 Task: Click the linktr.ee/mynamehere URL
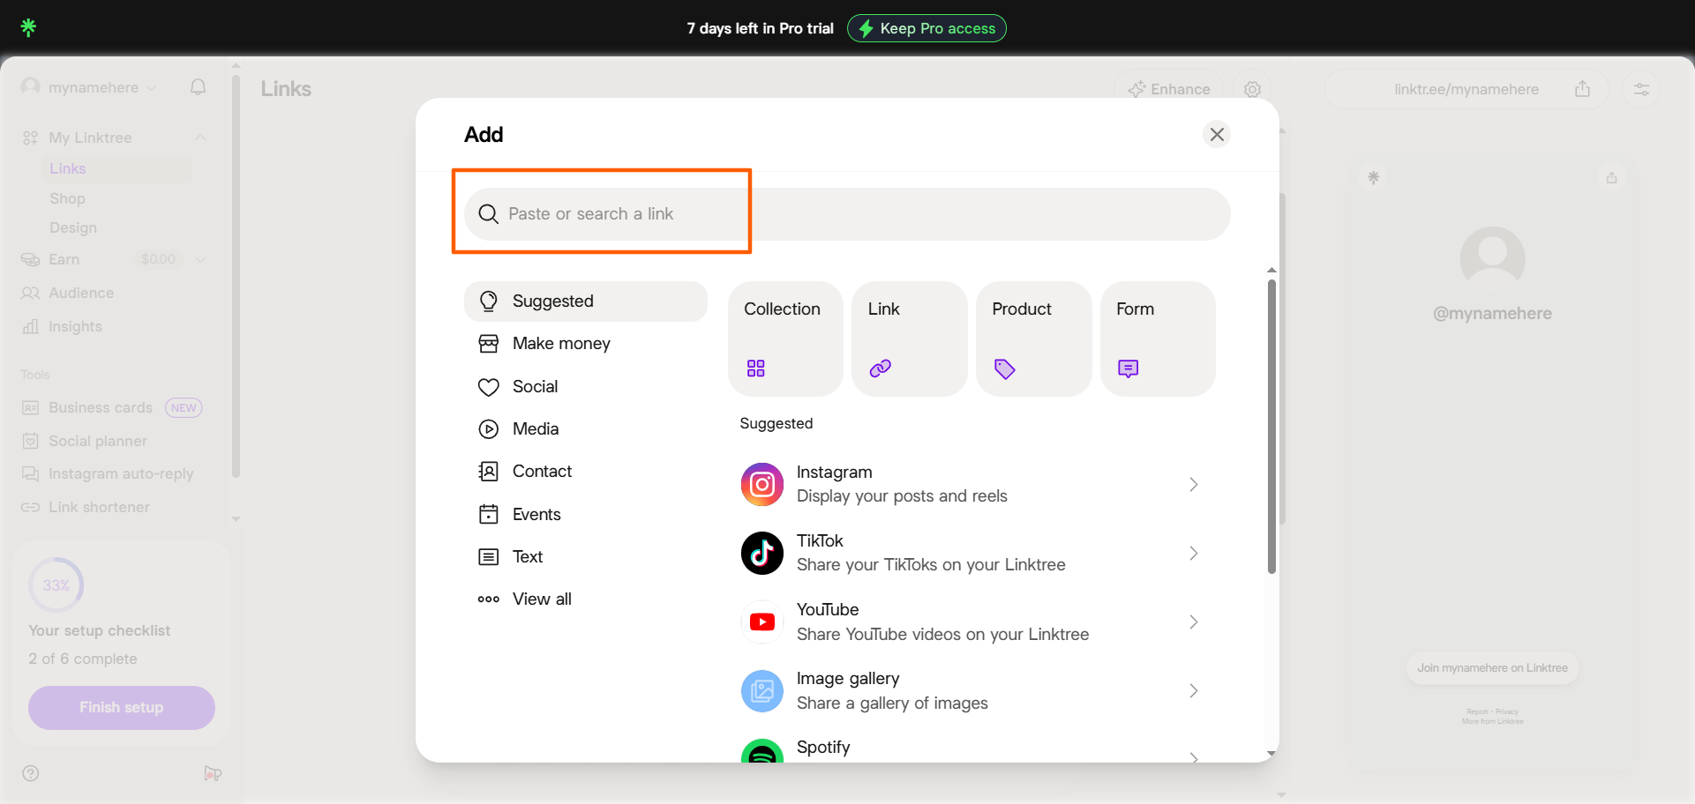tap(1466, 89)
